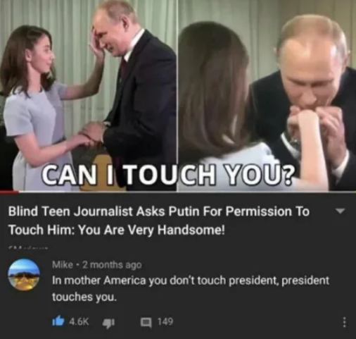Tap the comment text "In mother America..."
The width and height of the screenshot is (356, 339).
(191, 289)
